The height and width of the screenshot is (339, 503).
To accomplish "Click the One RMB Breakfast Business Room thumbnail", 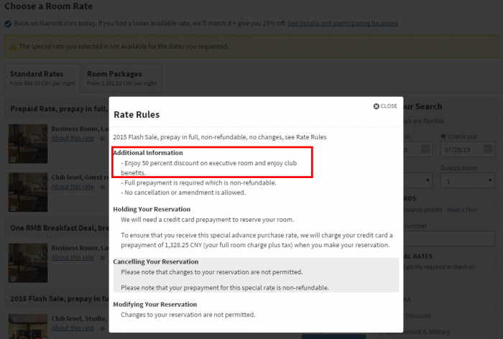I will 28,263.
